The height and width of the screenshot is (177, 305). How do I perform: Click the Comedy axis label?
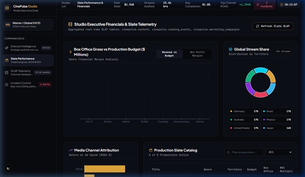(163, 122)
